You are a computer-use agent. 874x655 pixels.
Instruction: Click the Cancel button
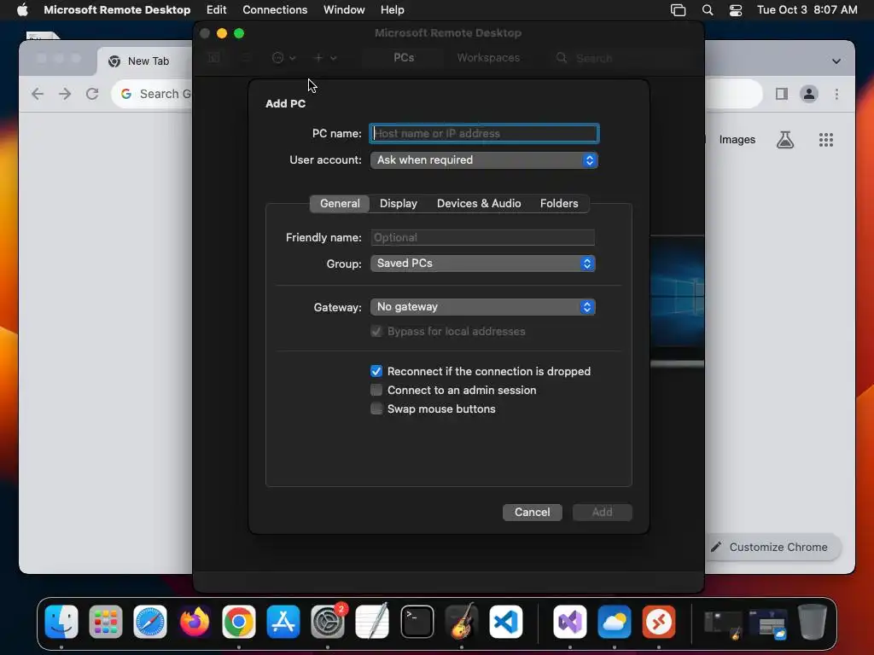[533, 513]
